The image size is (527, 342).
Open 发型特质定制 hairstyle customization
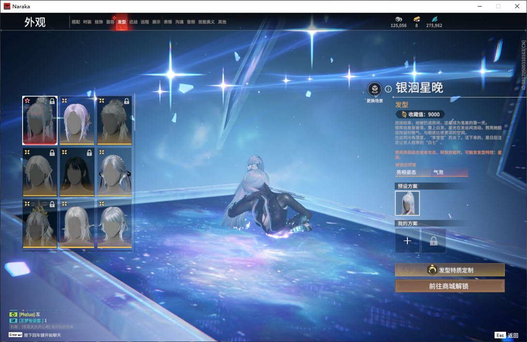pos(450,270)
